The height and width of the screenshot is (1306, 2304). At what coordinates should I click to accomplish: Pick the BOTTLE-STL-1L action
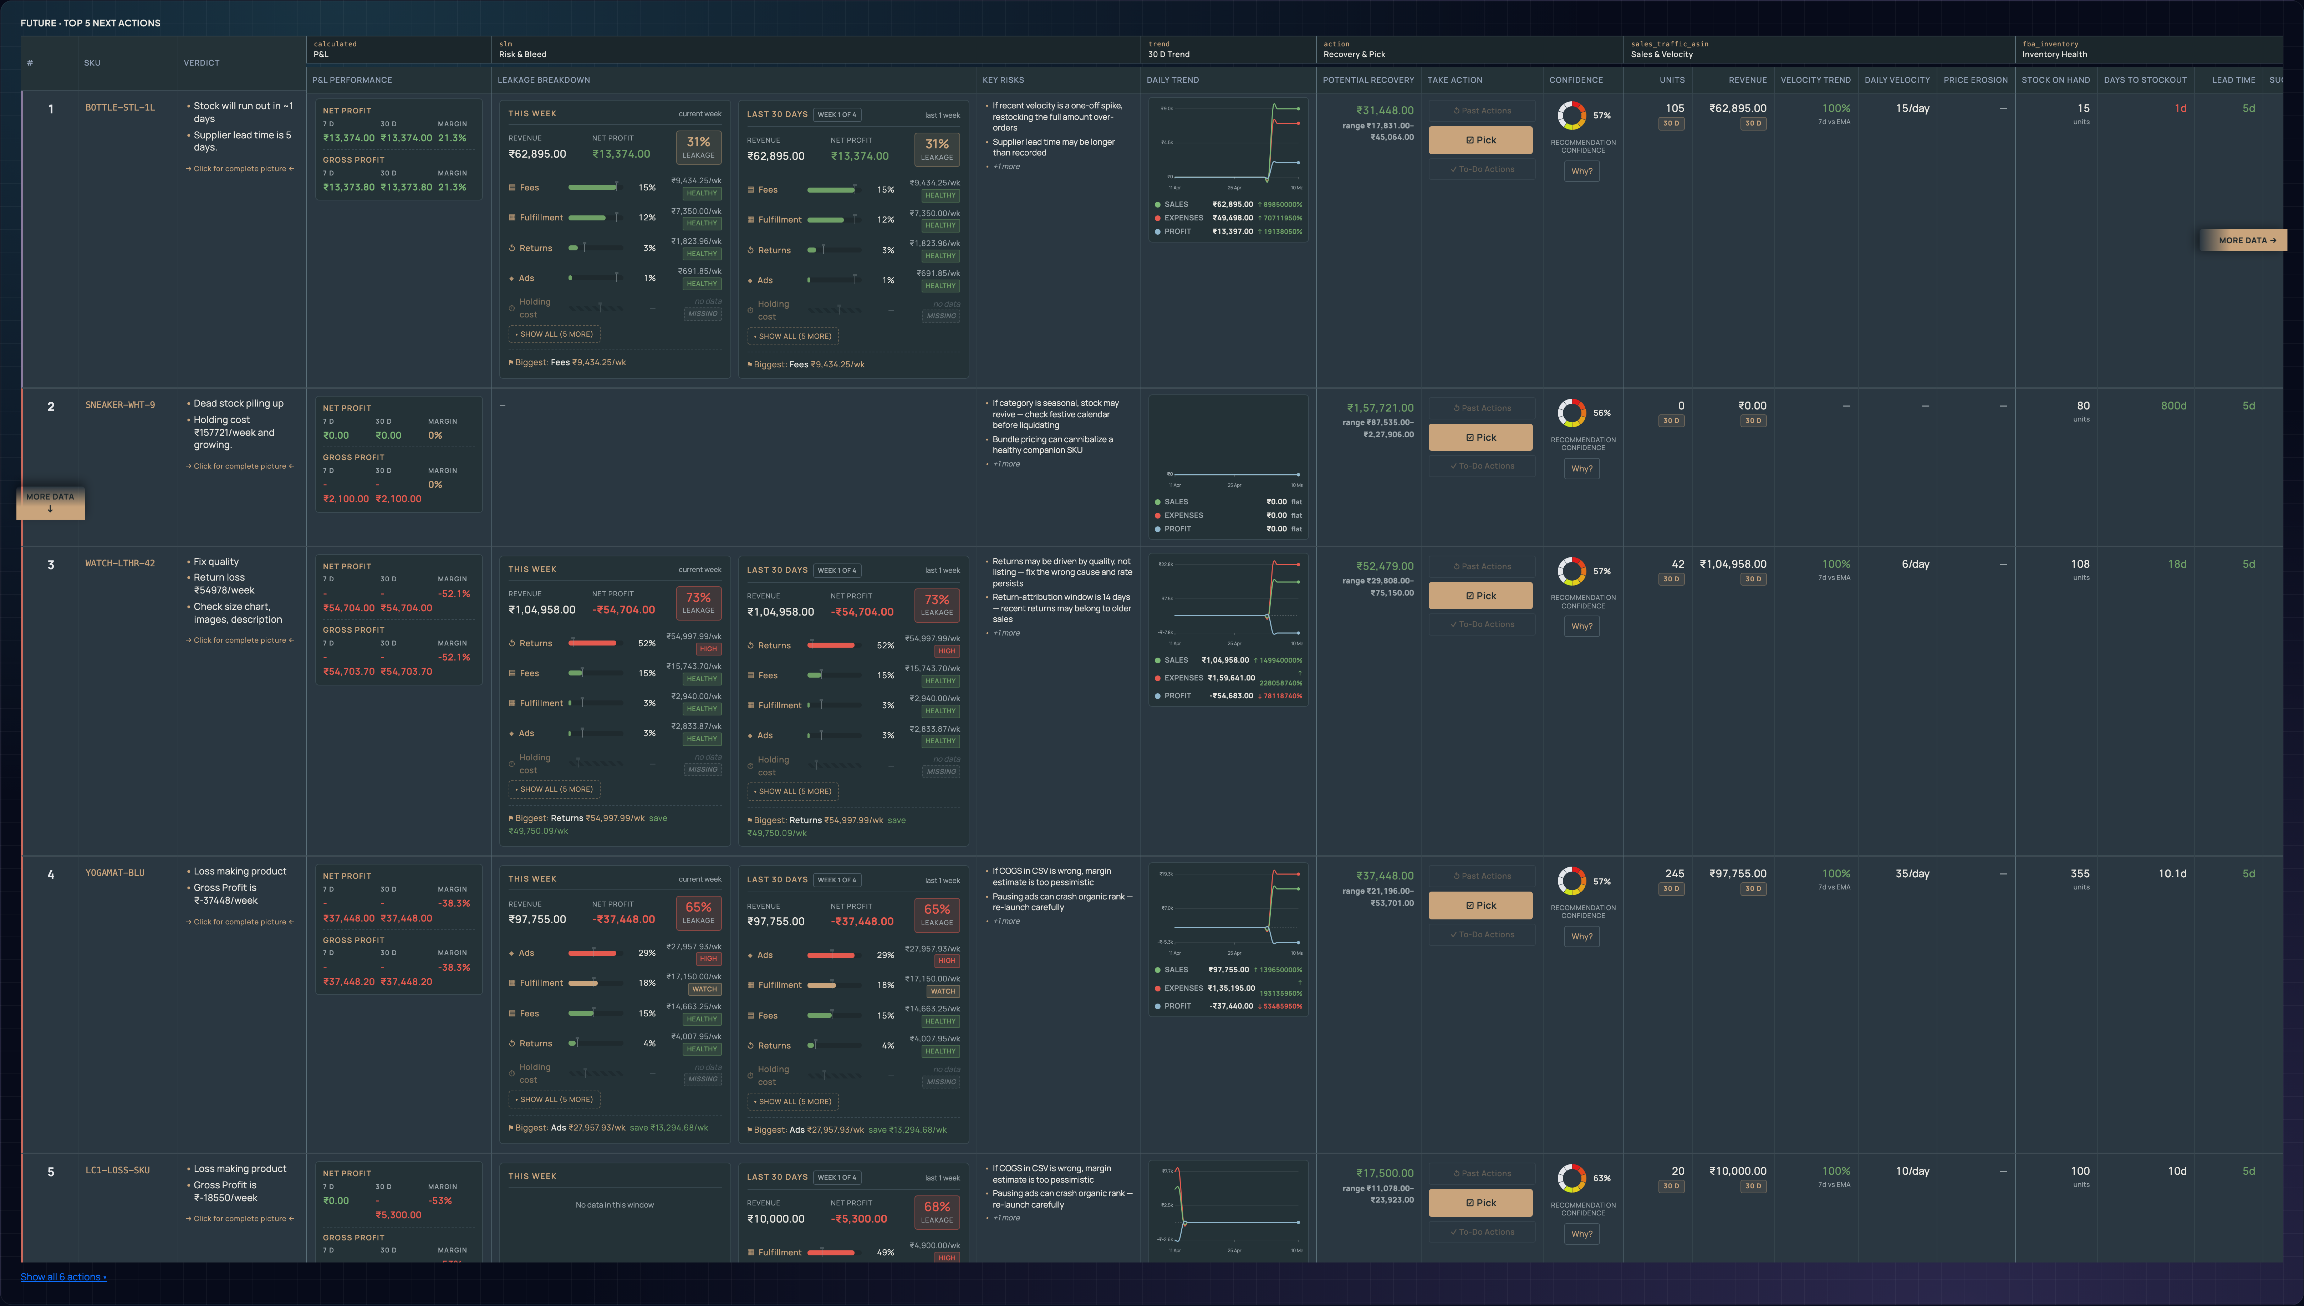pyautogui.click(x=1481, y=140)
